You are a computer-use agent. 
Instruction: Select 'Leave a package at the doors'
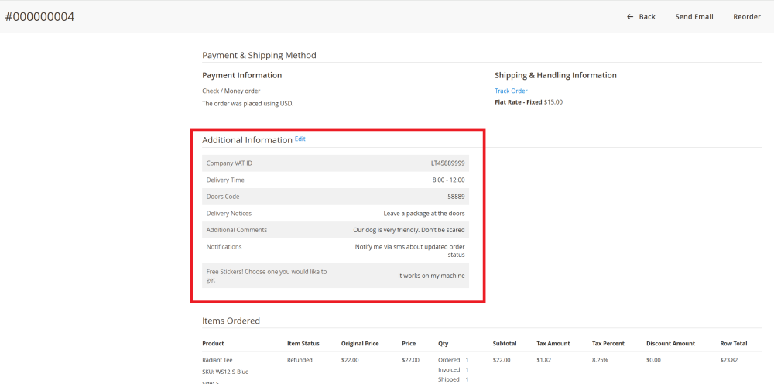(x=424, y=214)
